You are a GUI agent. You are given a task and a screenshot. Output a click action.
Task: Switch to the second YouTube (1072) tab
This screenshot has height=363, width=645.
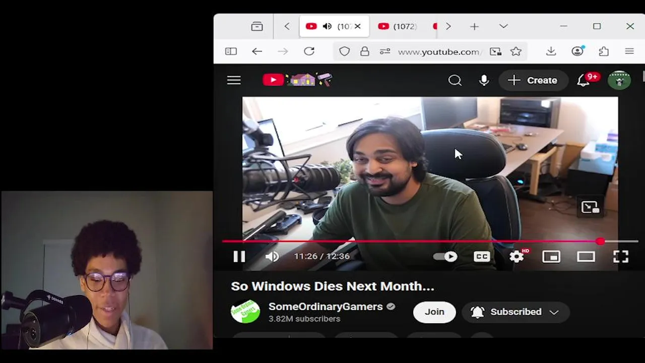pos(398,26)
